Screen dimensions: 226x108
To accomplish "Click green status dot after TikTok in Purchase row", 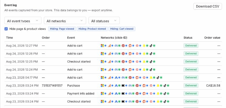I will pyautogui.click(x=168, y=86).
